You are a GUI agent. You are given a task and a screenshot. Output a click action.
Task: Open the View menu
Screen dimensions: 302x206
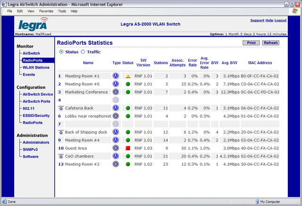pos(31,11)
